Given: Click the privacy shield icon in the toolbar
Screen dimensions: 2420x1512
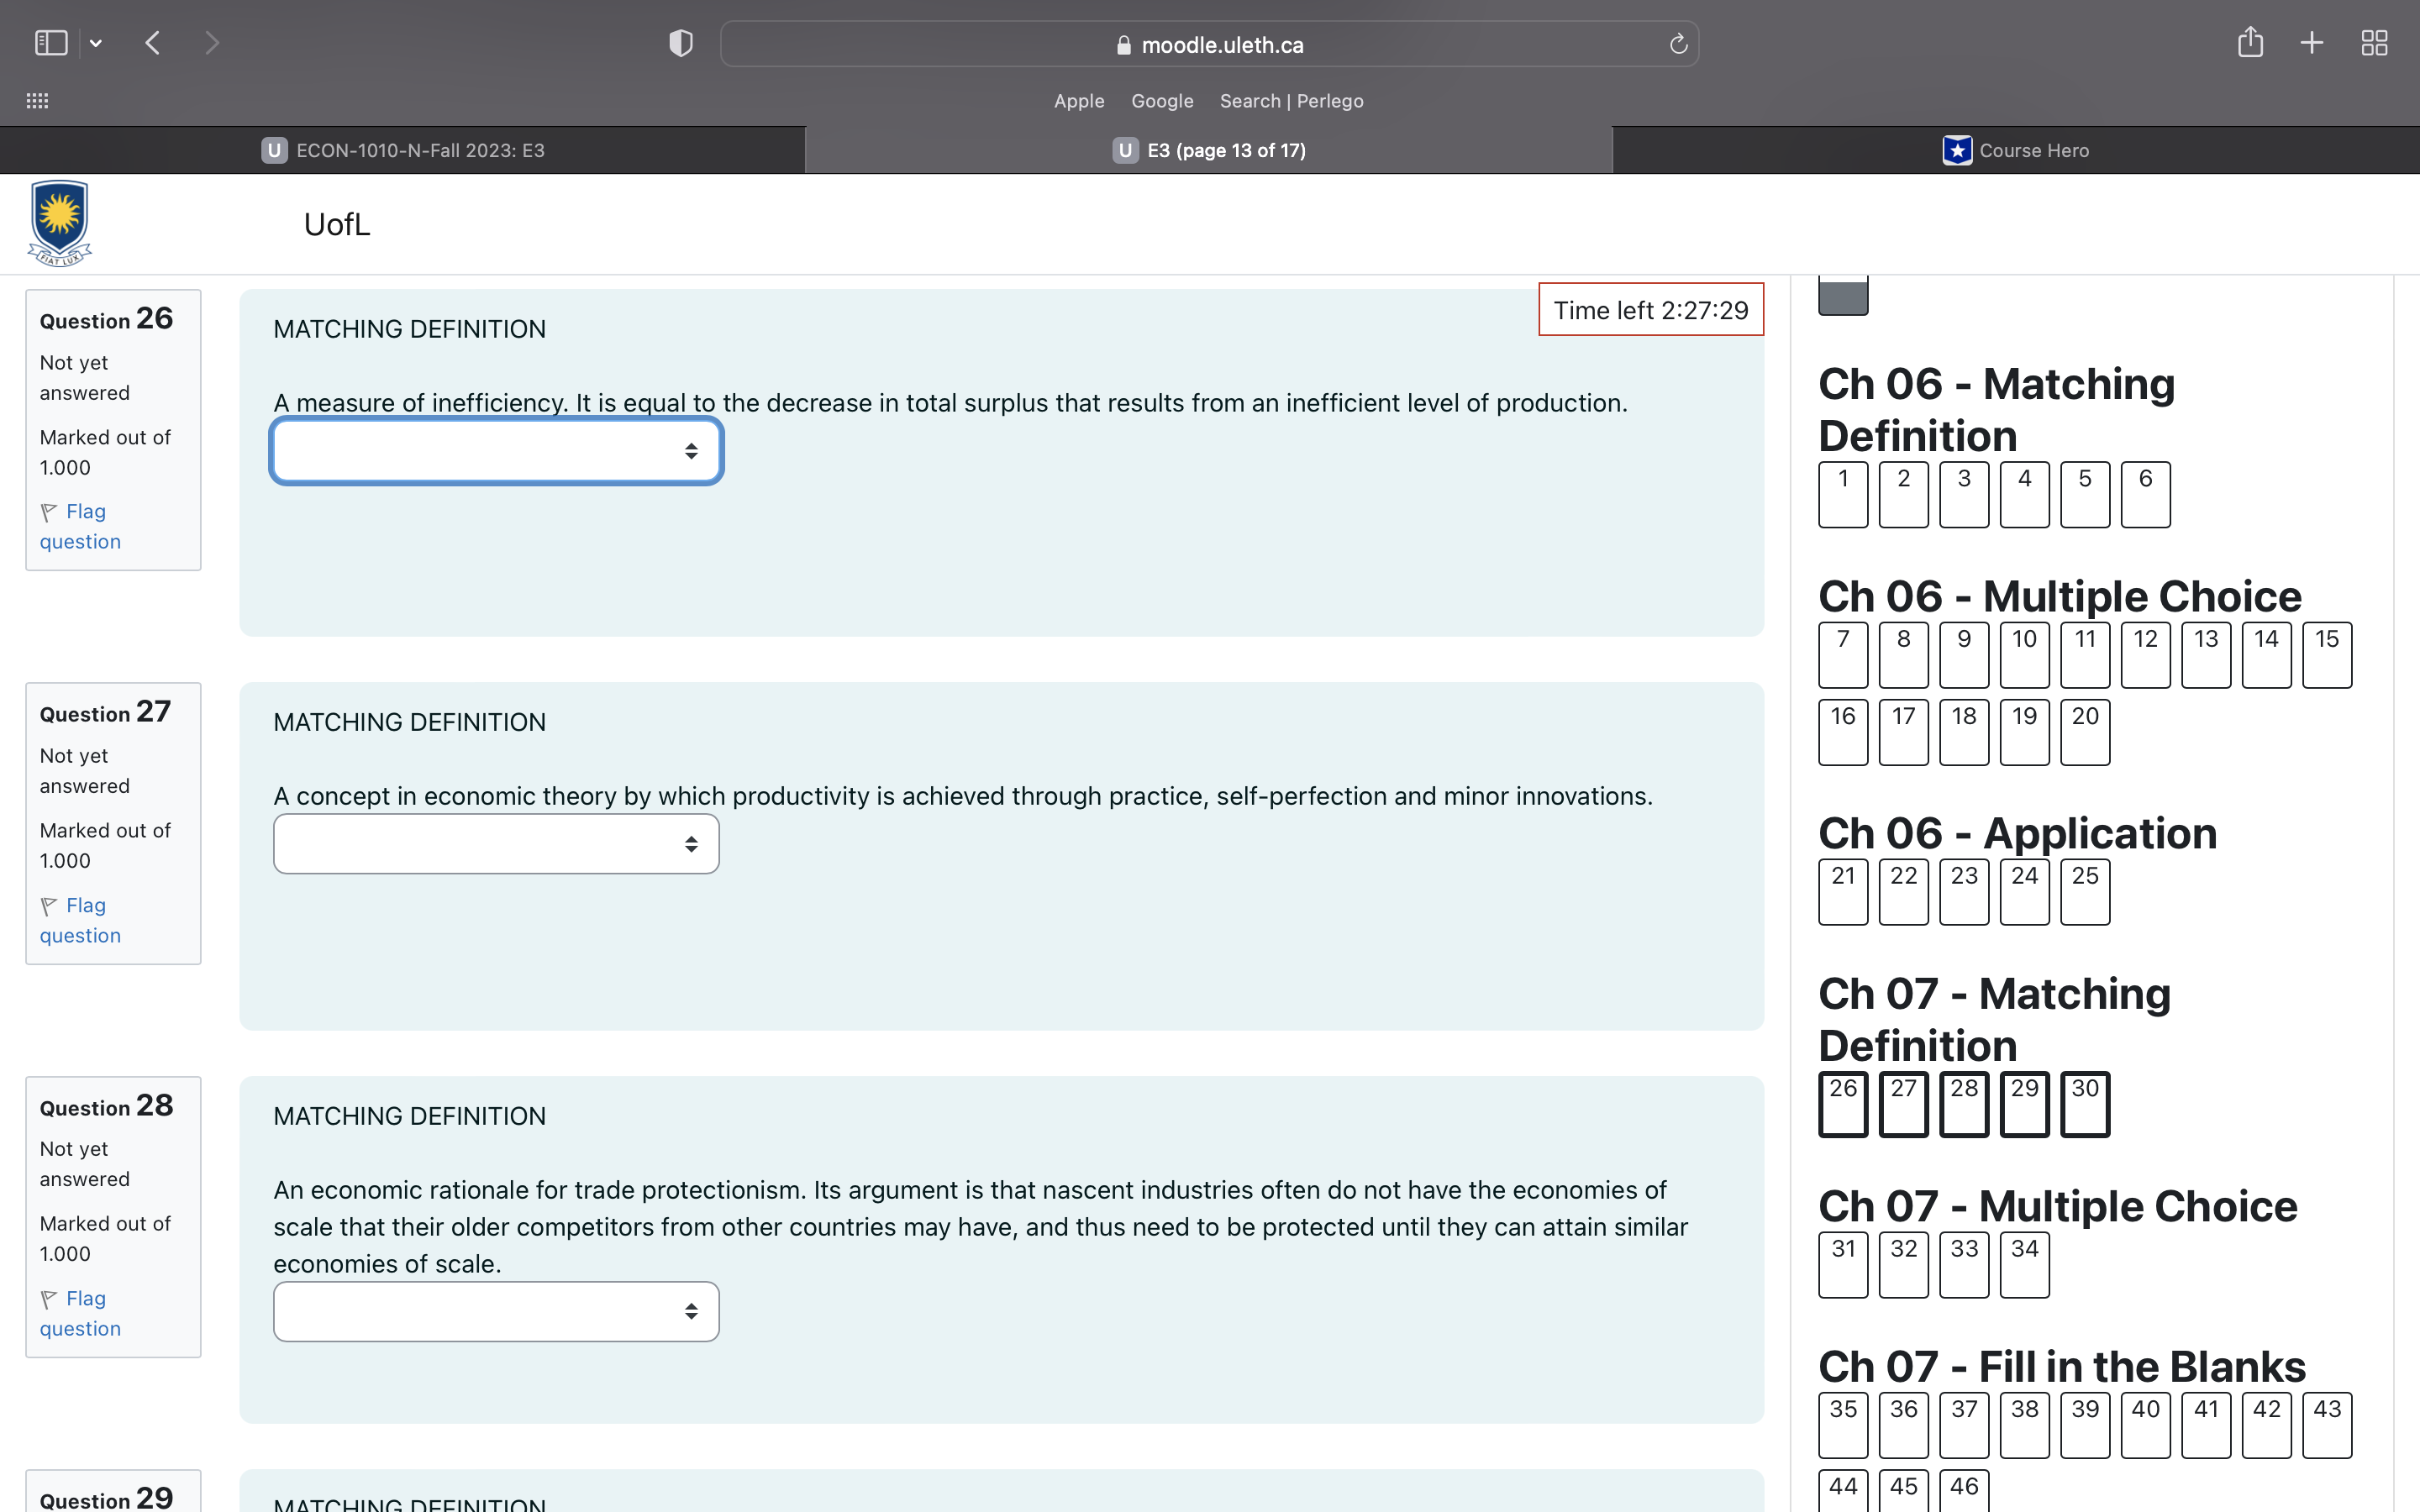Looking at the screenshot, I should coord(680,42).
